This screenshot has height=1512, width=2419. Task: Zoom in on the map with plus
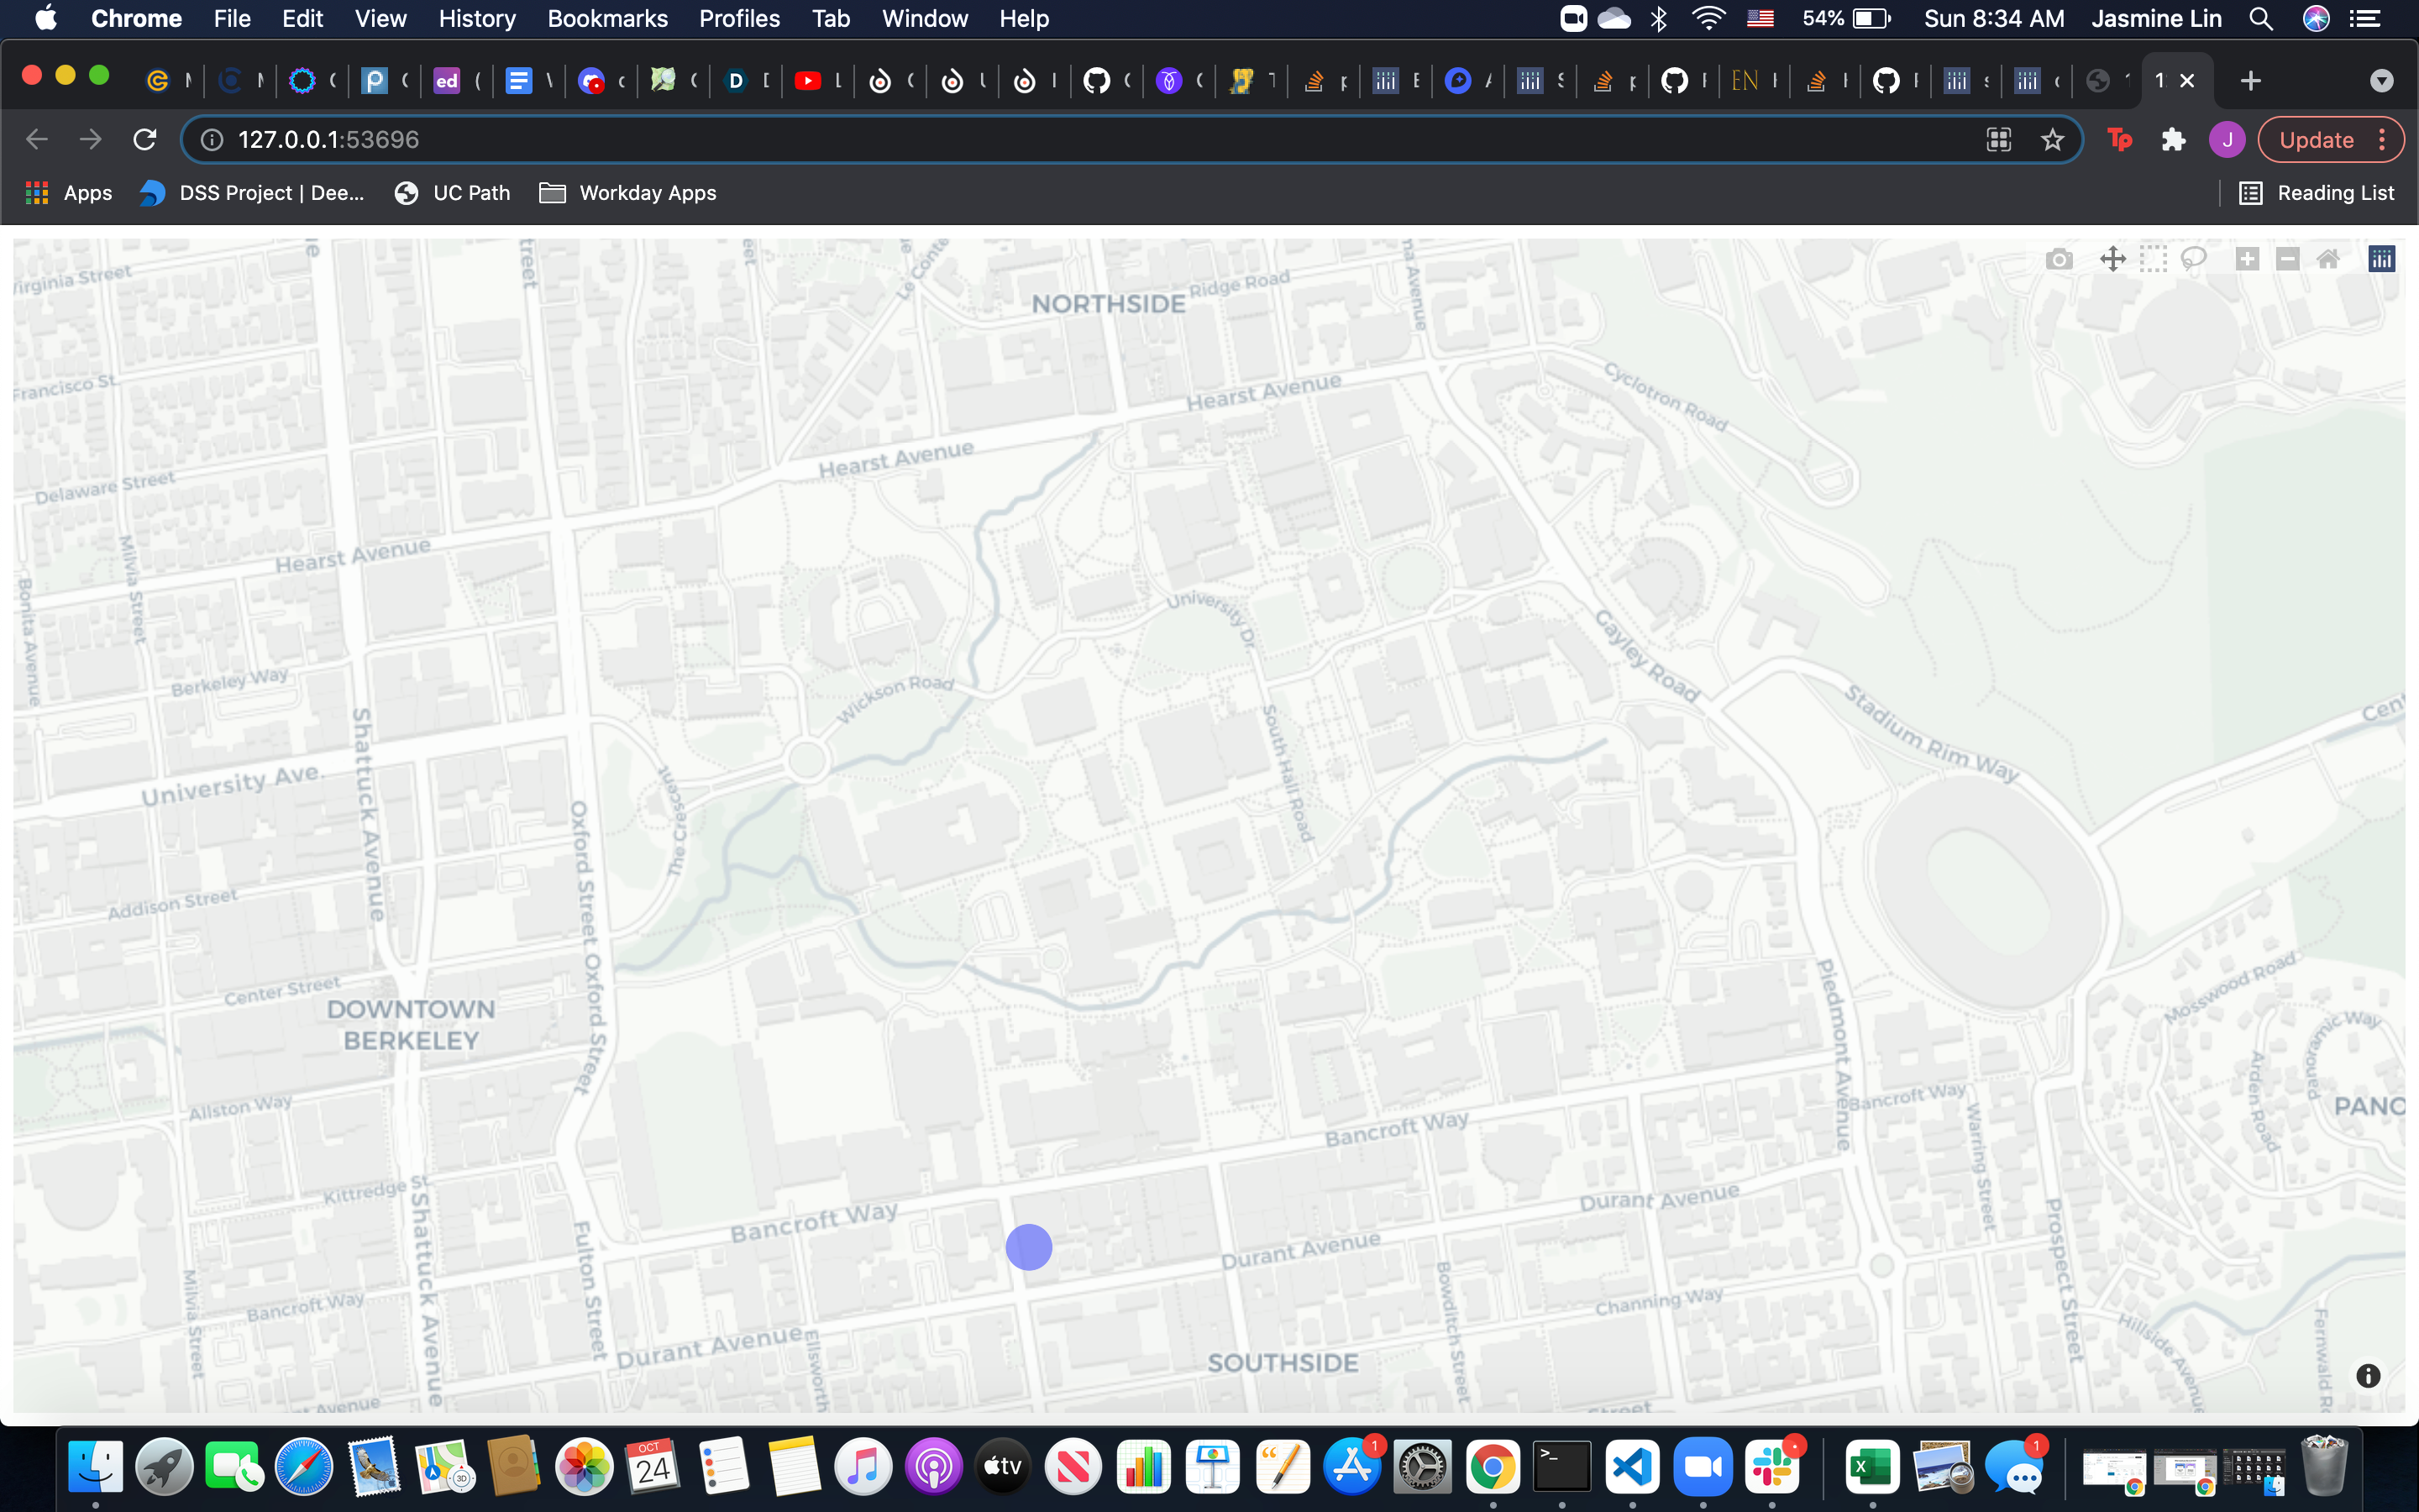2247,260
